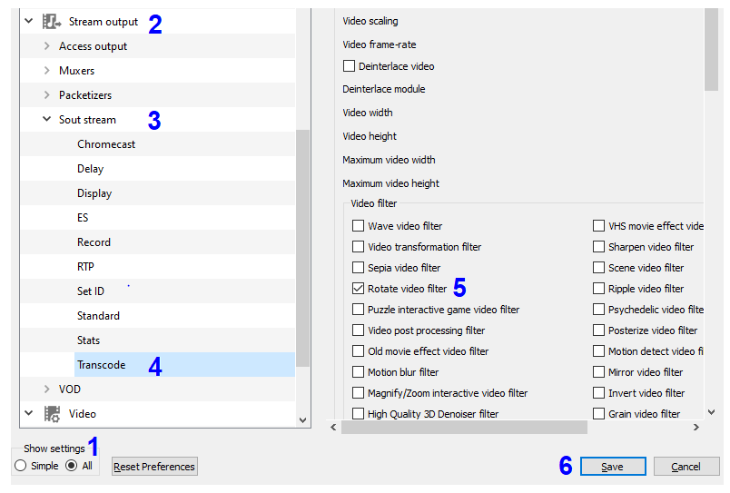The image size is (730, 493).
Task: Select Chromecast in the tree
Action: coord(106,144)
